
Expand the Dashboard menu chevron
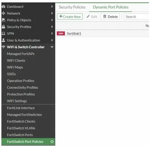pos(52,6)
